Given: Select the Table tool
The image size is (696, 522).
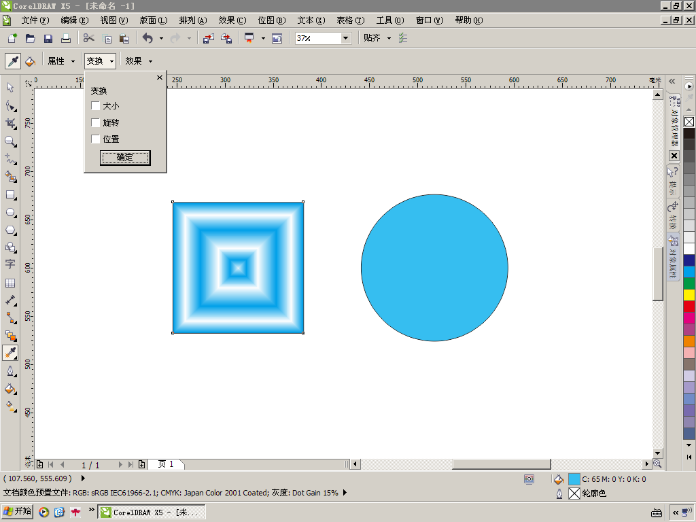Looking at the screenshot, I should pyautogui.click(x=10, y=283).
